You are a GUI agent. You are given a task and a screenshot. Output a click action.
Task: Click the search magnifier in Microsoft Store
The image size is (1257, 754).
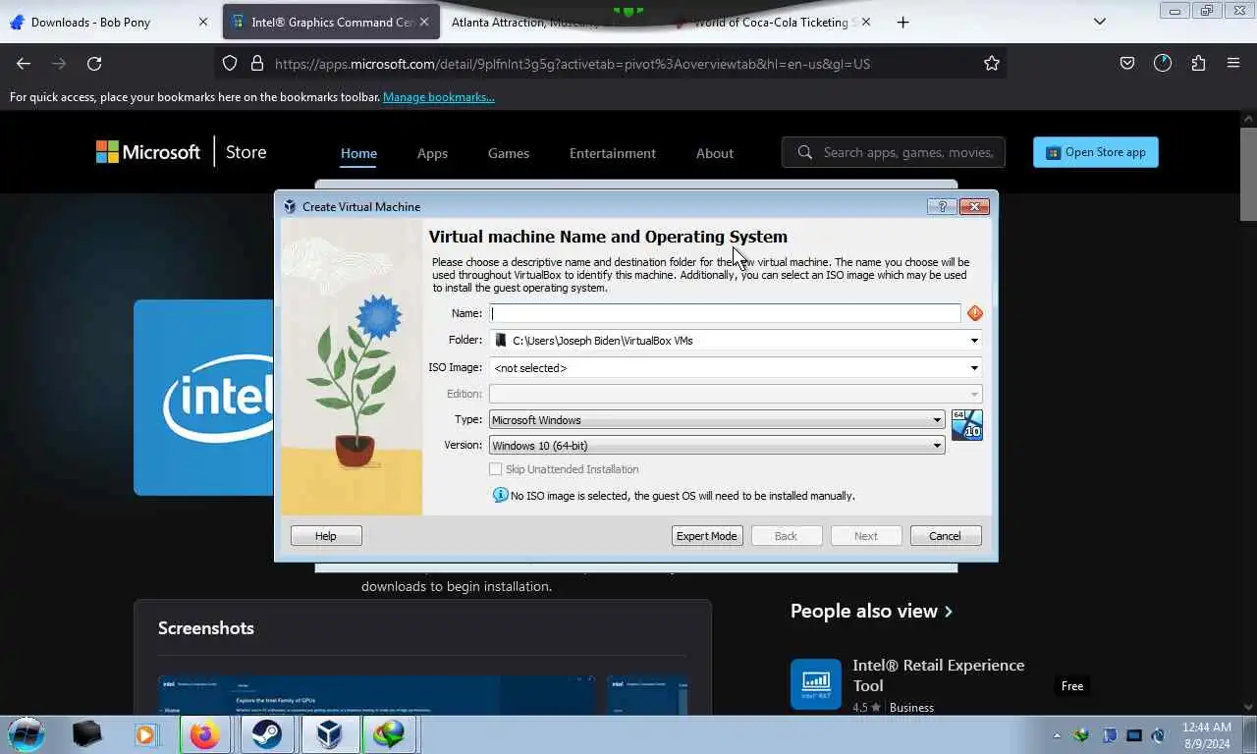[805, 152]
